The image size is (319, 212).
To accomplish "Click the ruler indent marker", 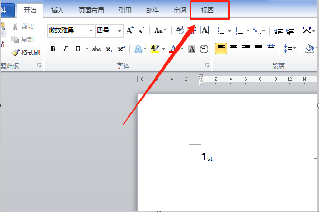I will [x=201, y=80].
